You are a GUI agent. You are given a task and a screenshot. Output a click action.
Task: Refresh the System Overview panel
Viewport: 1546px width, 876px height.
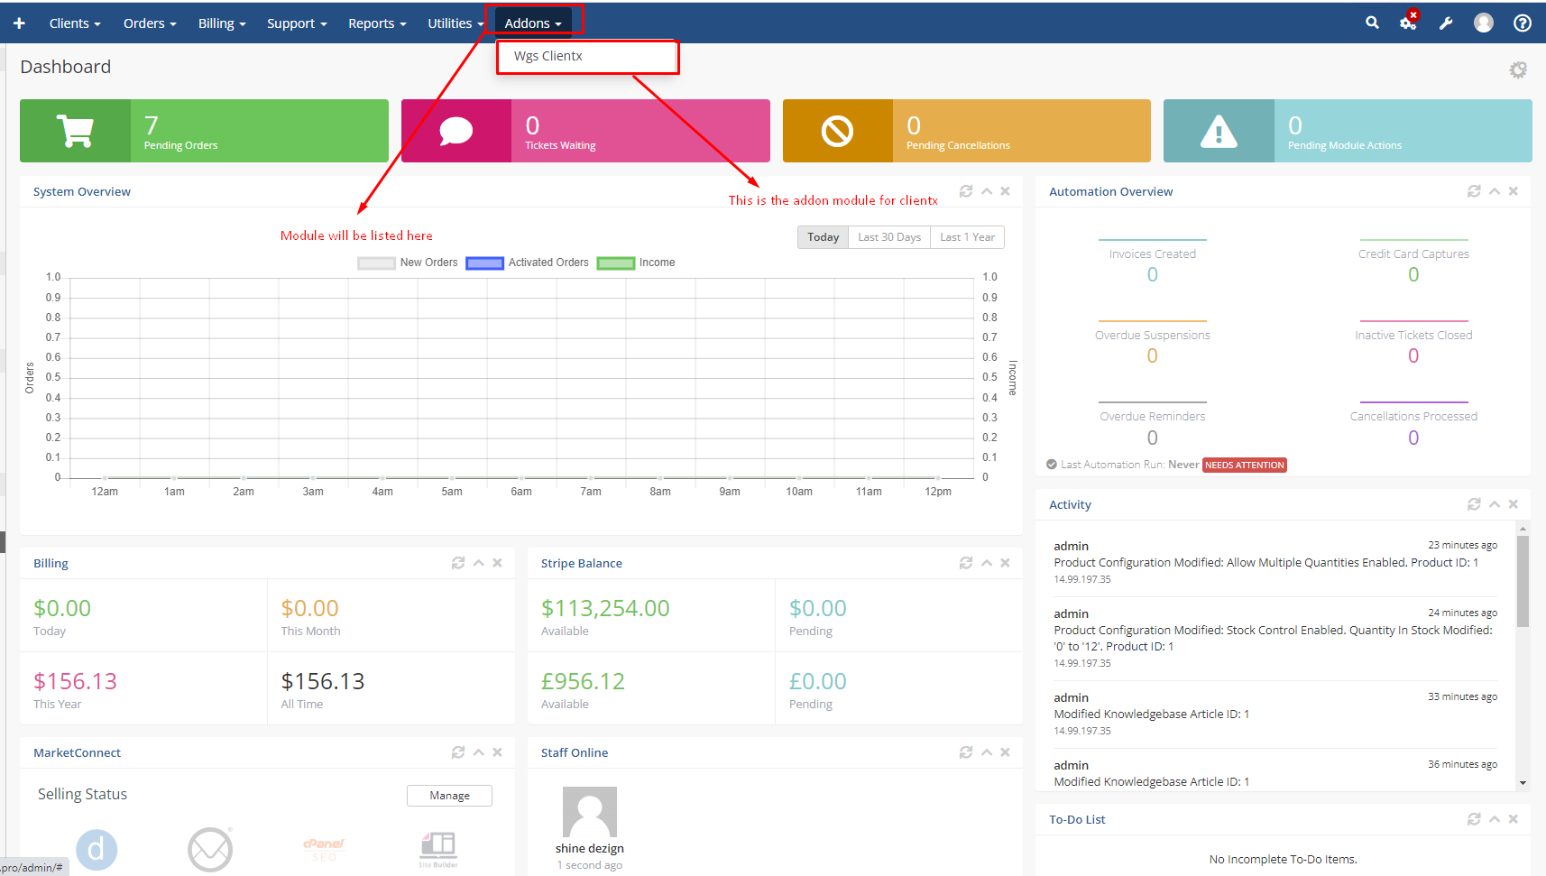pos(966,191)
